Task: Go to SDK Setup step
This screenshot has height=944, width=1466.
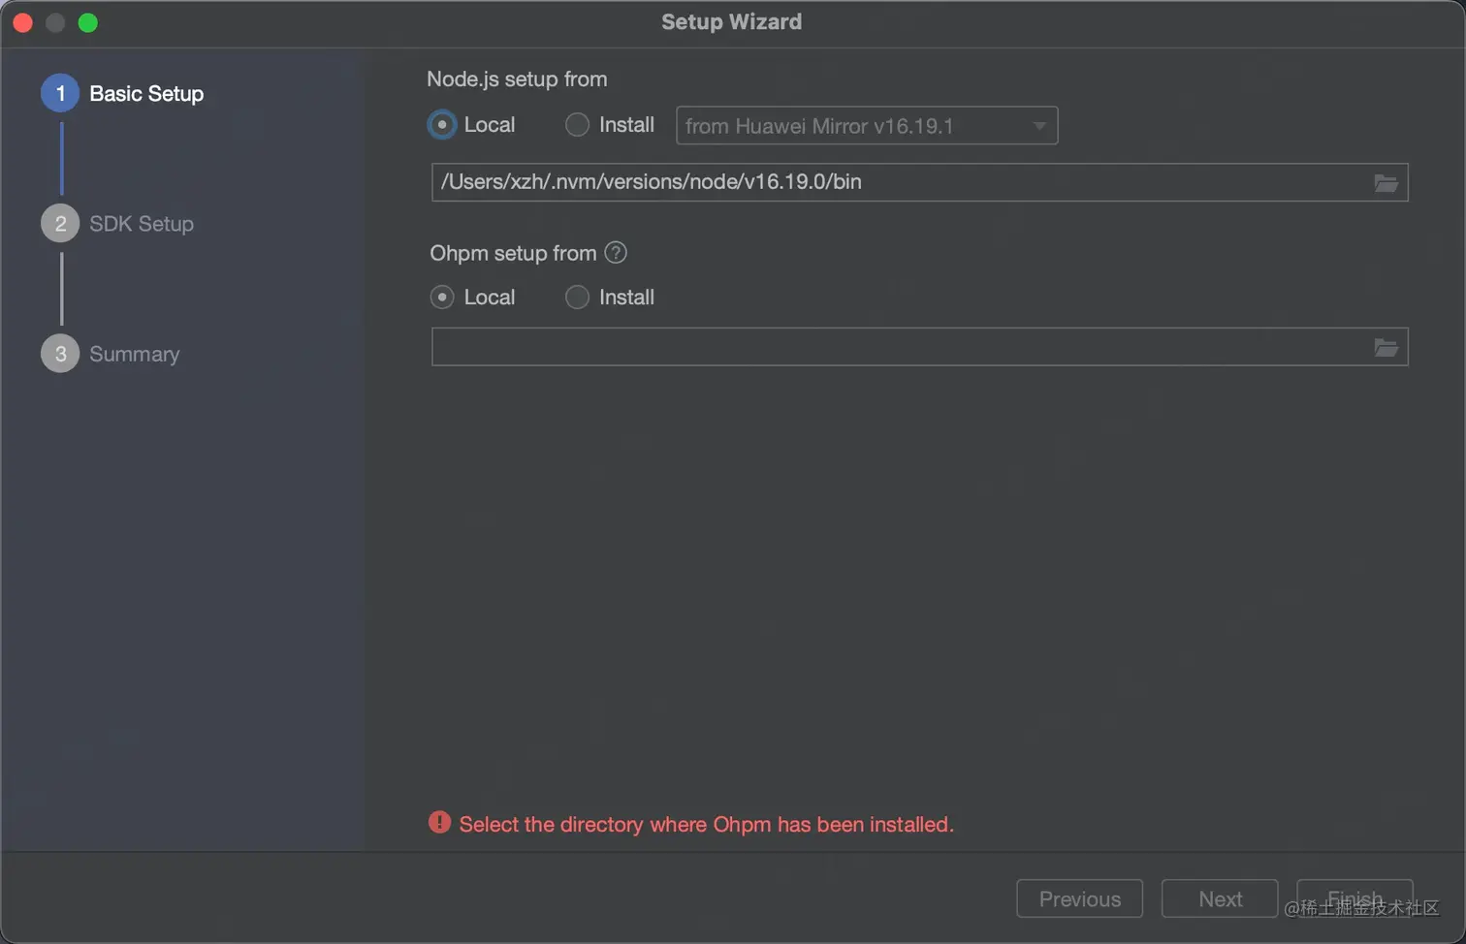Action: tap(117, 224)
